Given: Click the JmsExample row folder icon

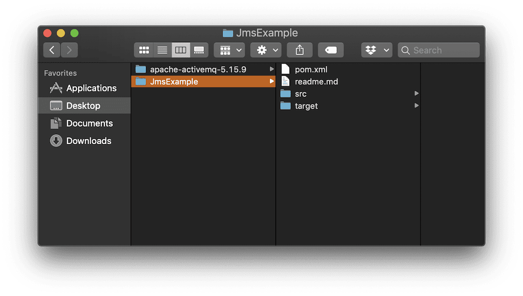Looking at the screenshot, I should pyautogui.click(x=141, y=81).
